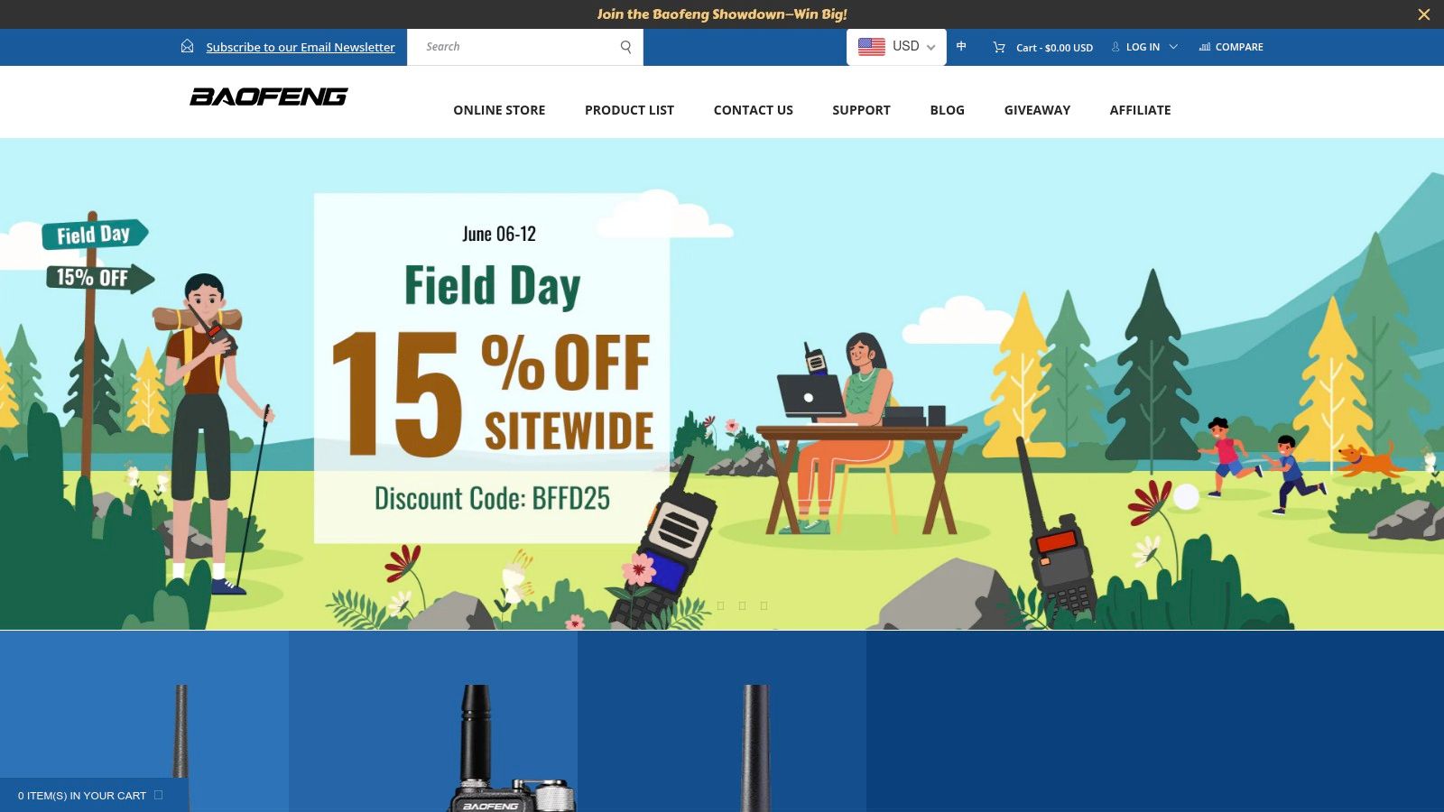Open the AFFILIATE menu item

pyautogui.click(x=1140, y=110)
